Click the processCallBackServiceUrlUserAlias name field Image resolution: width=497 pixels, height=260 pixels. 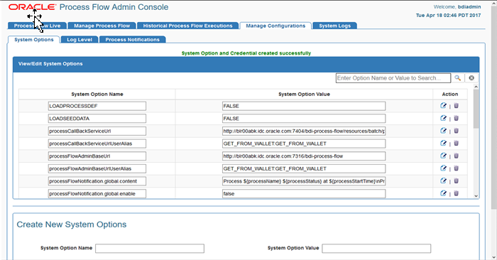(97, 143)
